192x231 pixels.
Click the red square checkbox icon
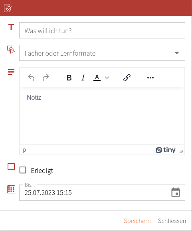11,167
